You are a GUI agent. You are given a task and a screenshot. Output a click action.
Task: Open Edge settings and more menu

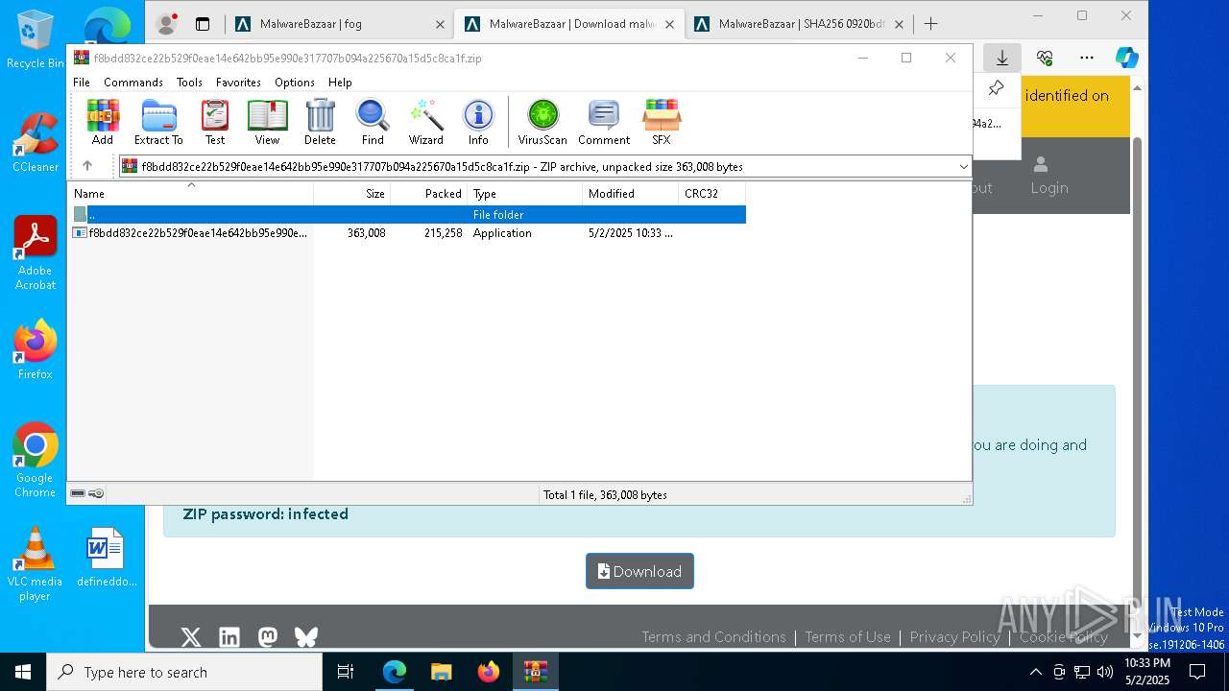[x=1087, y=58]
